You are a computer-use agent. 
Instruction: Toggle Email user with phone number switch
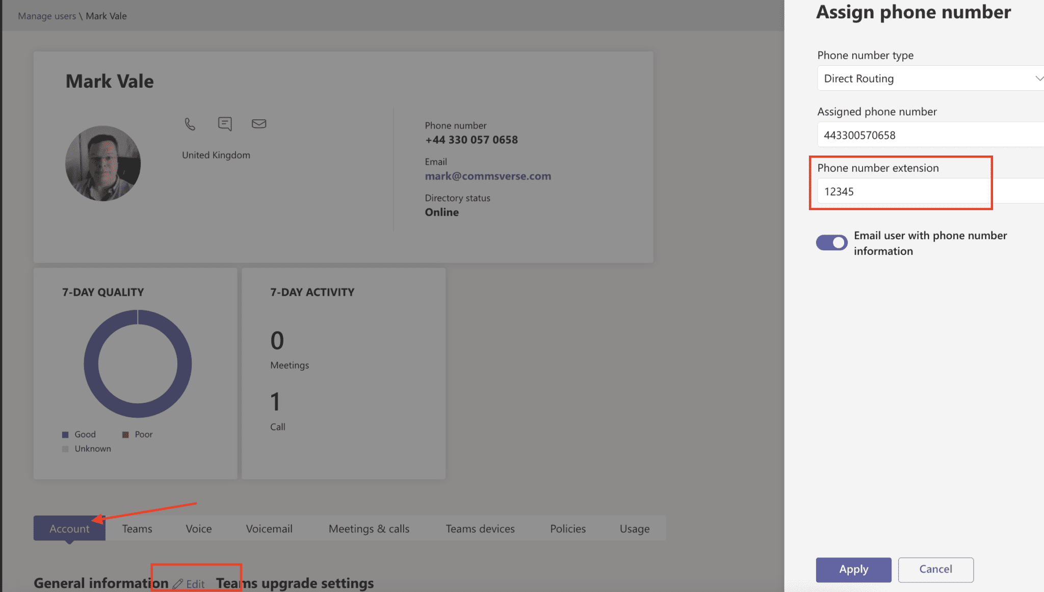pyautogui.click(x=831, y=243)
